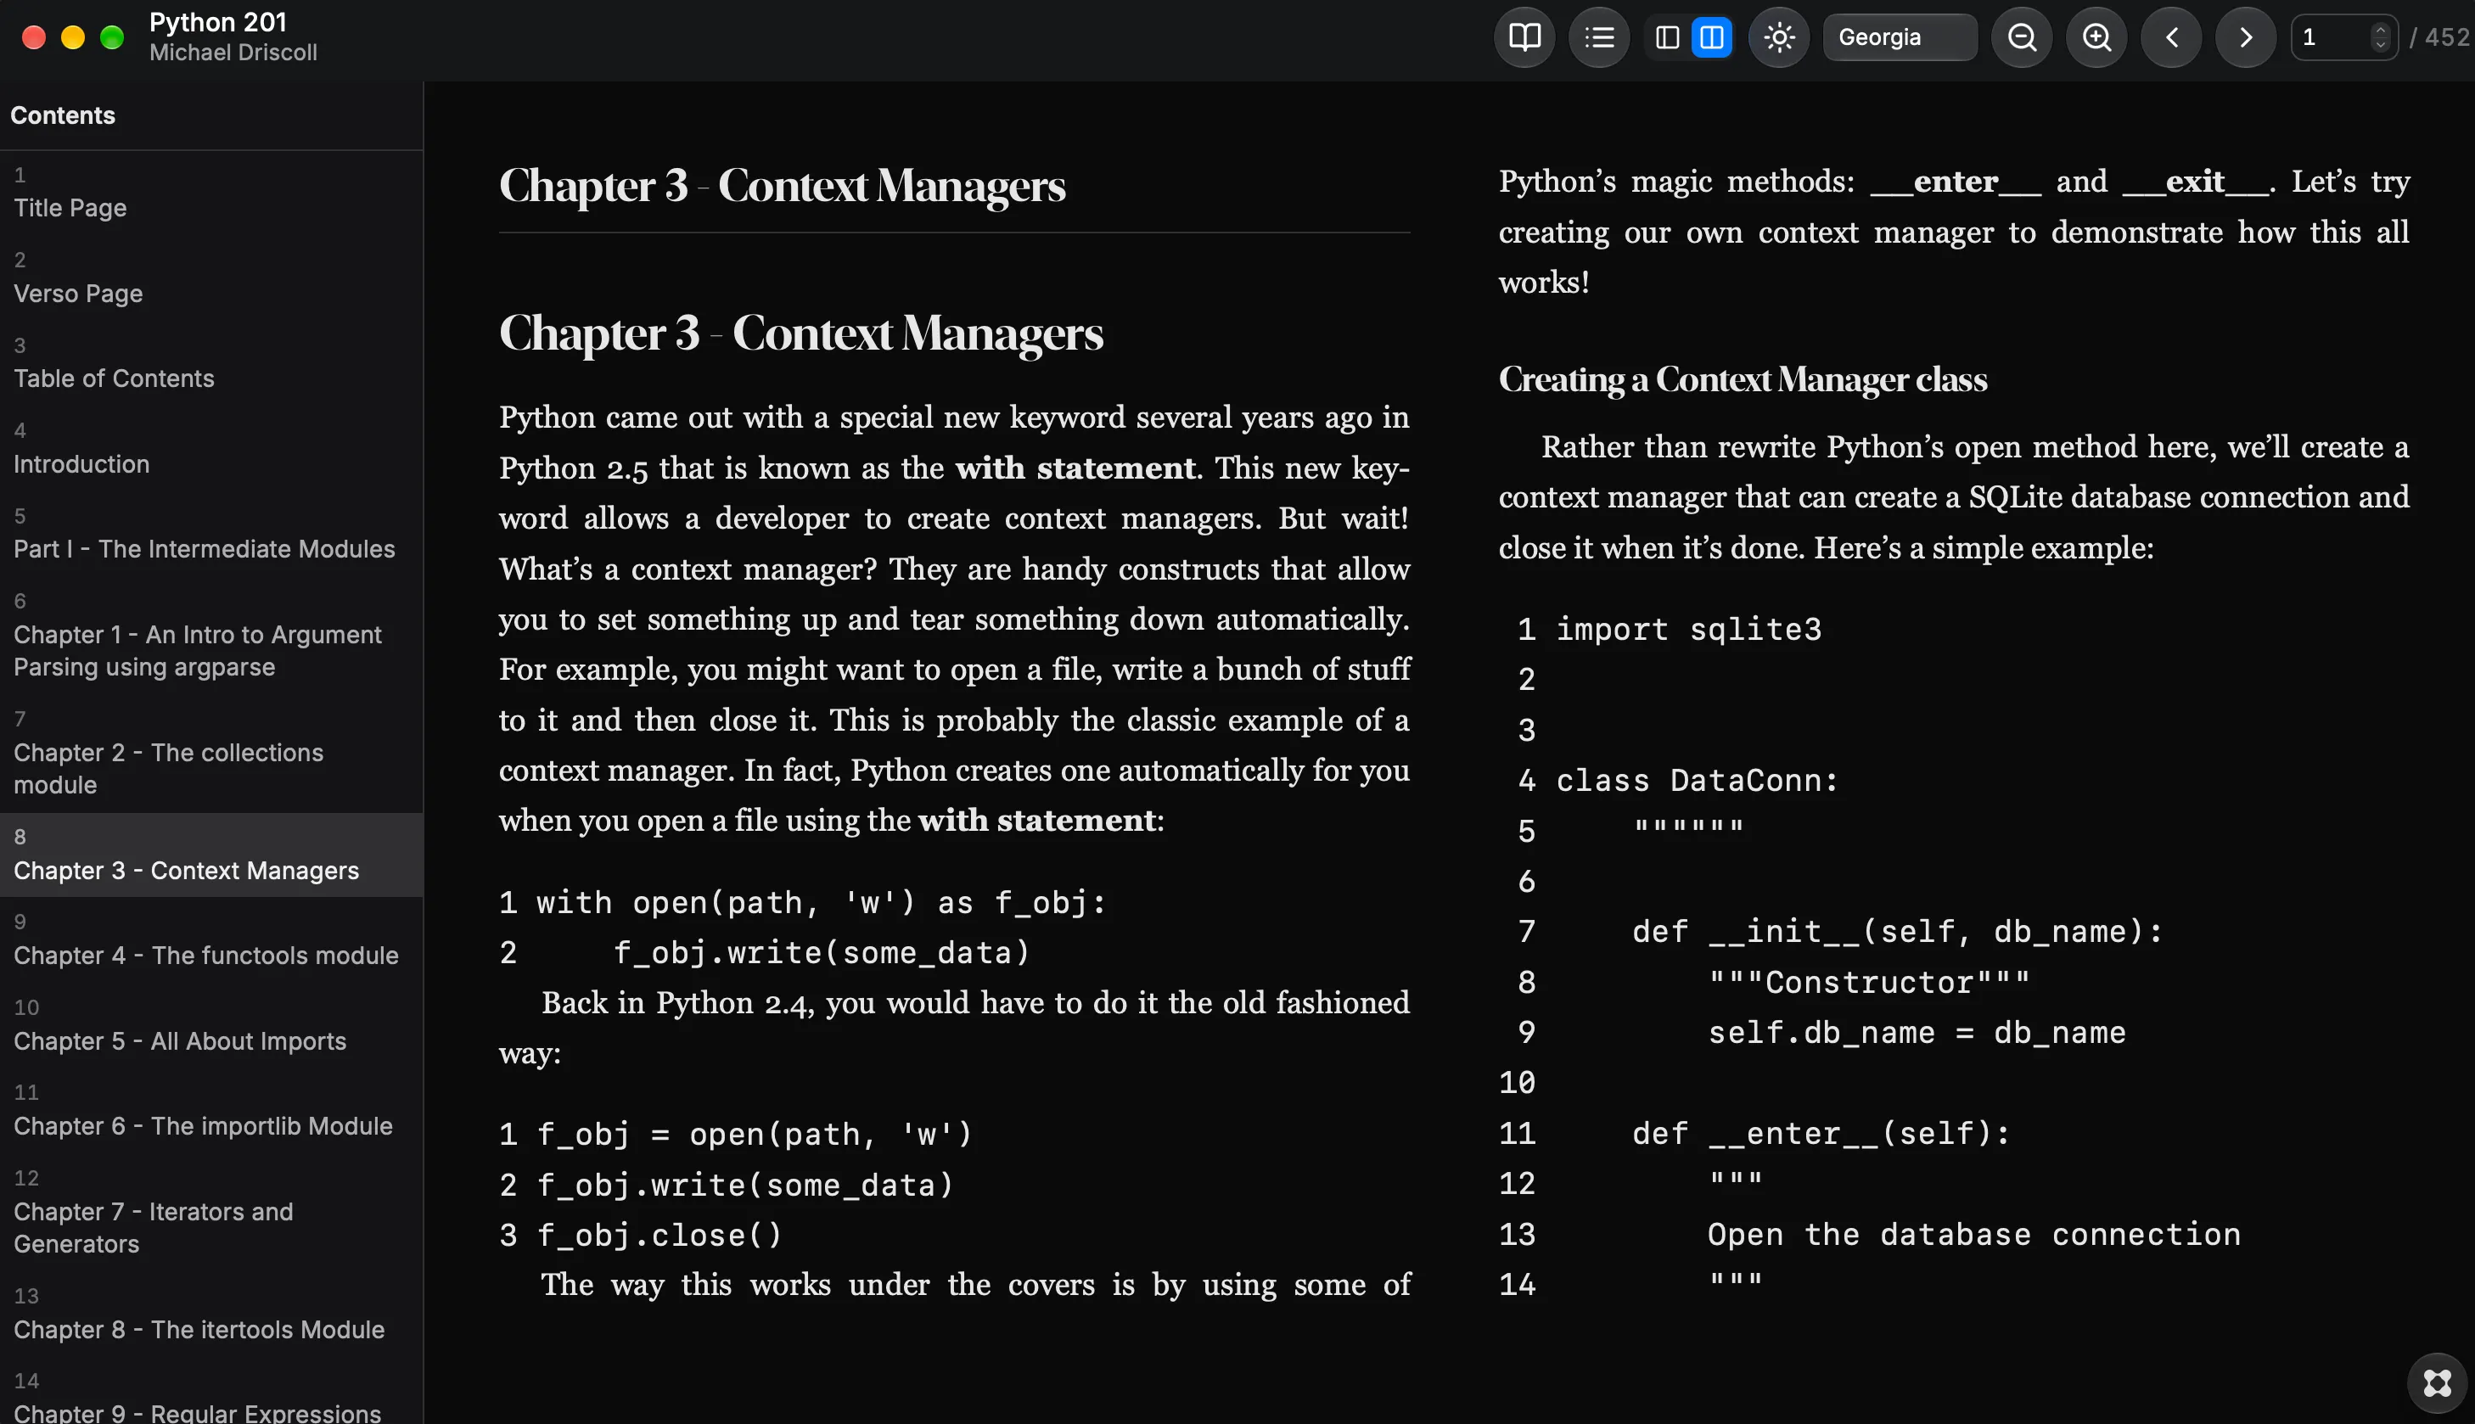Click the page number stepper arrows
2475x1424 pixels.
coord(2380,37)
